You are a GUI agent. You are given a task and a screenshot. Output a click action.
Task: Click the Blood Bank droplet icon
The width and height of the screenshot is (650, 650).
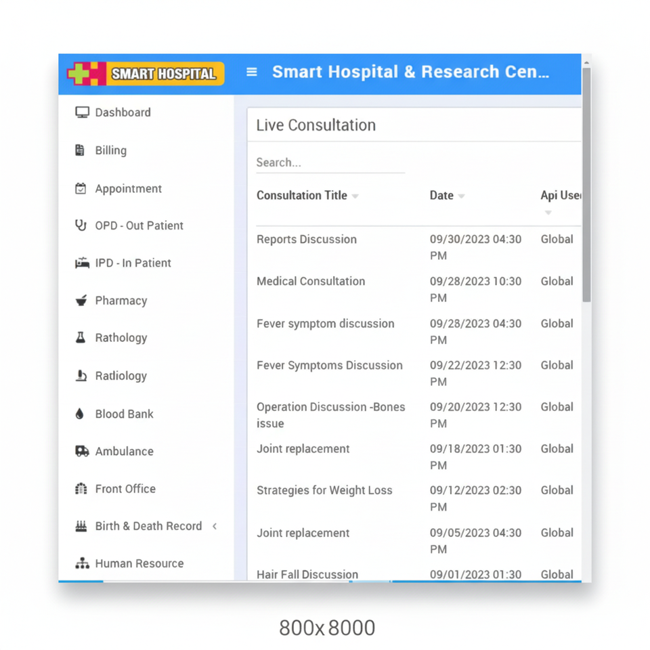(80, 414)
